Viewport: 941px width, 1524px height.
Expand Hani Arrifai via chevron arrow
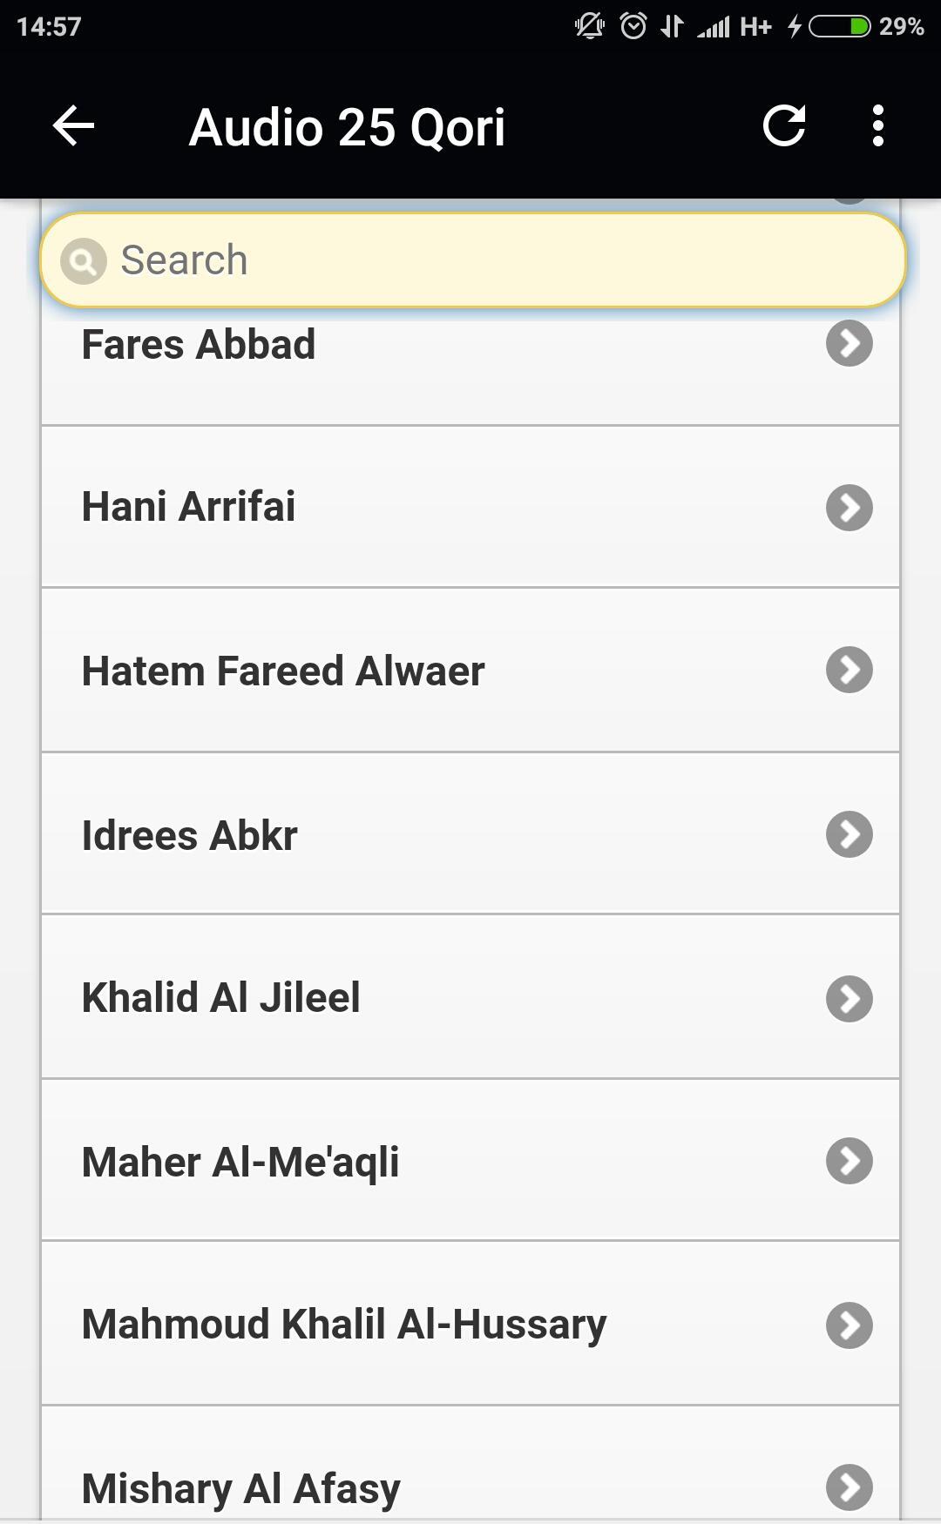click(850, 508)
